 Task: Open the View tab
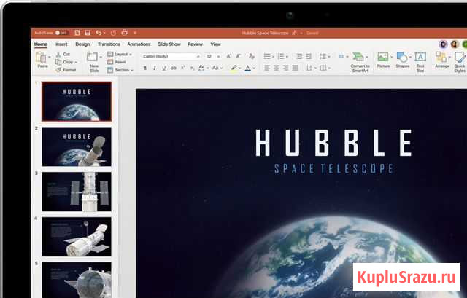[216, 44]
